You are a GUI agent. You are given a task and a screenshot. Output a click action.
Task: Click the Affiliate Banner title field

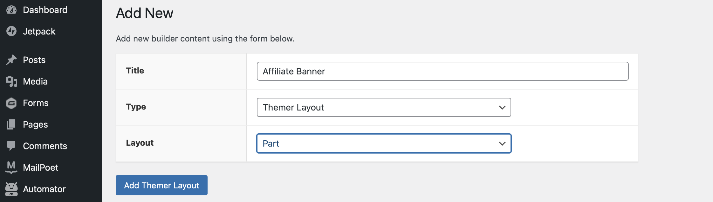[x=442, y=71]
